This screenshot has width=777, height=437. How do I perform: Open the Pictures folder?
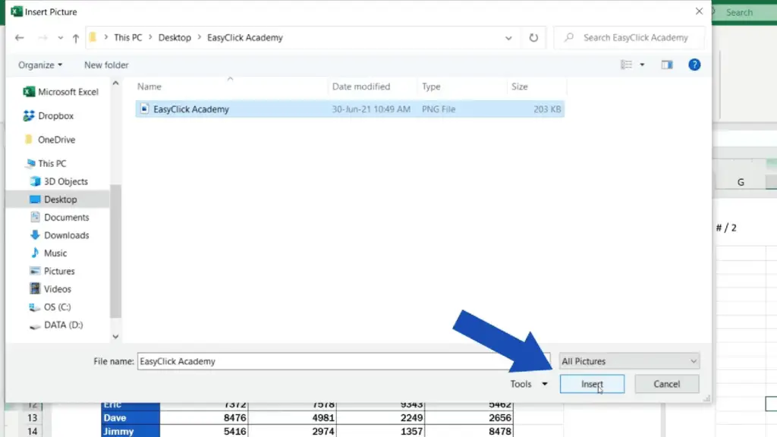[52, 271]
